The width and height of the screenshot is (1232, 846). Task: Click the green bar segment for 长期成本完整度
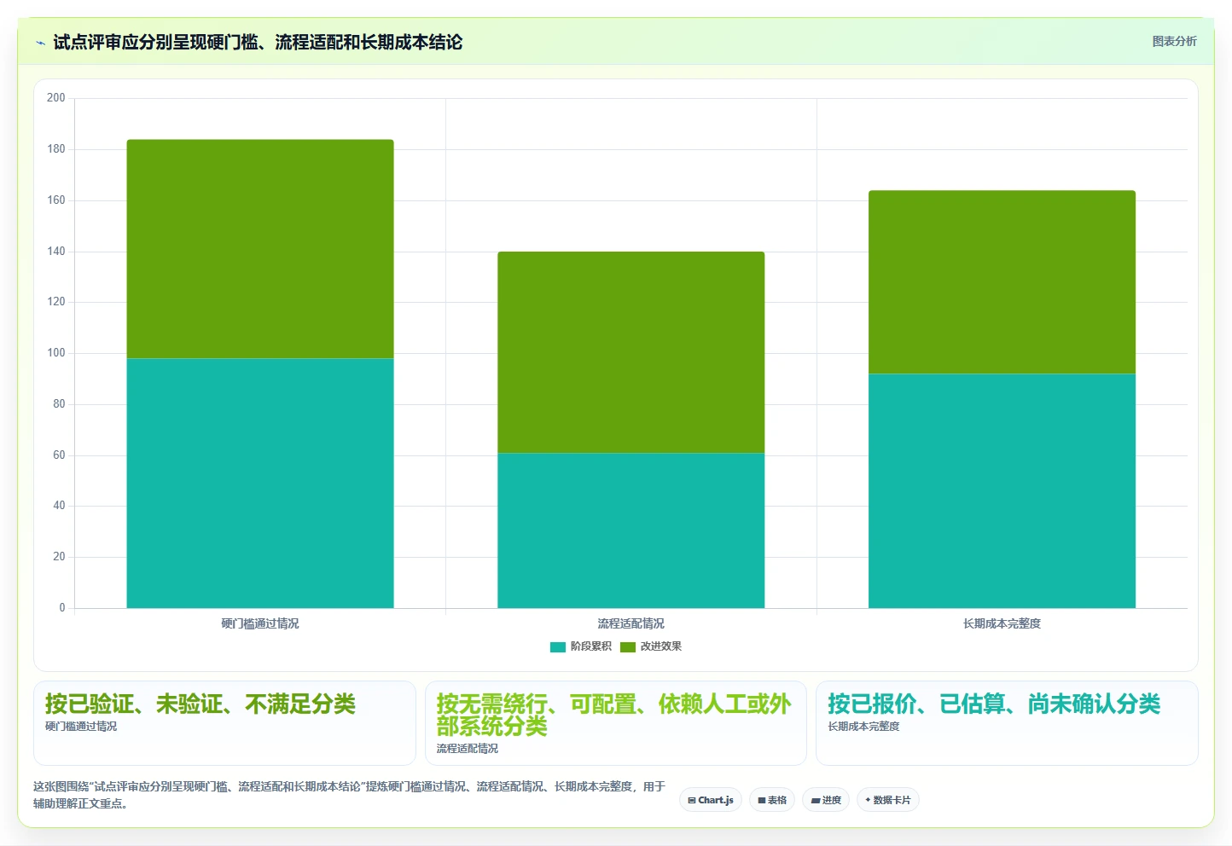1002,282
